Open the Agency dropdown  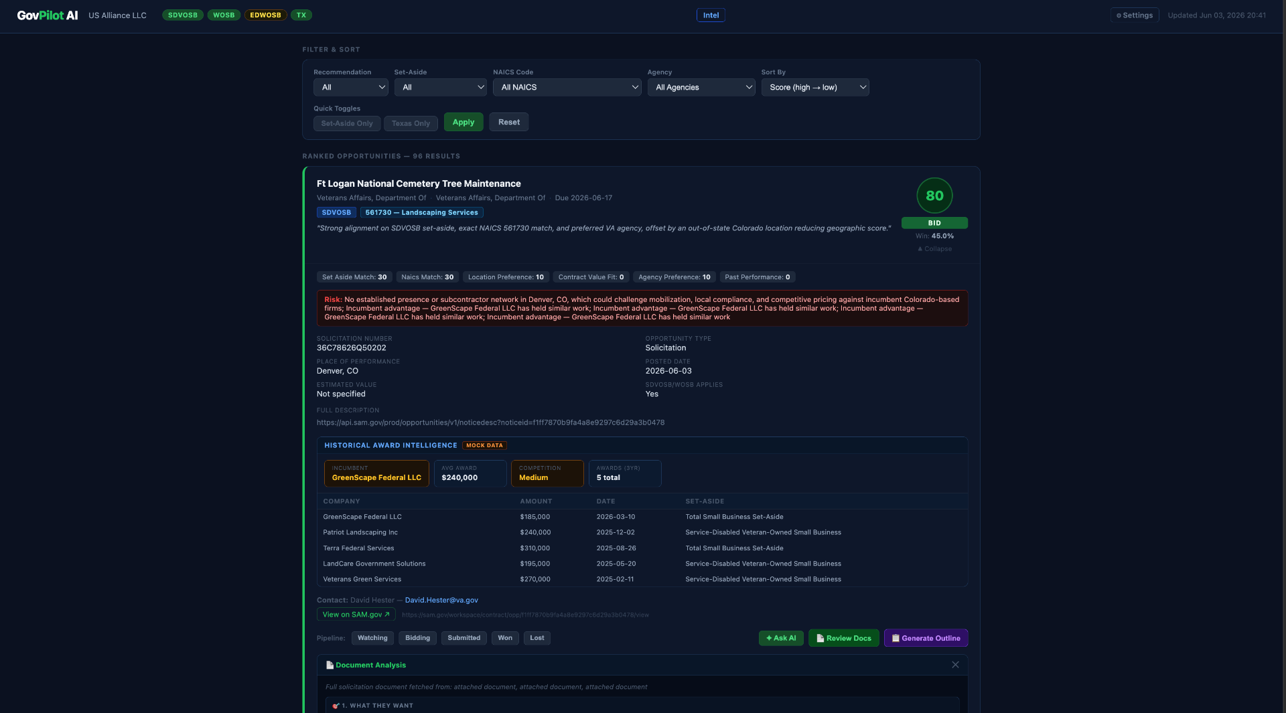(x=701, y=87)
